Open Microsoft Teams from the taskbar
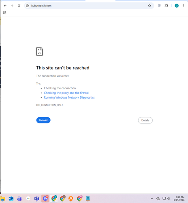The height and width of the screenshot is (203, 188). (x=36, y=199)
